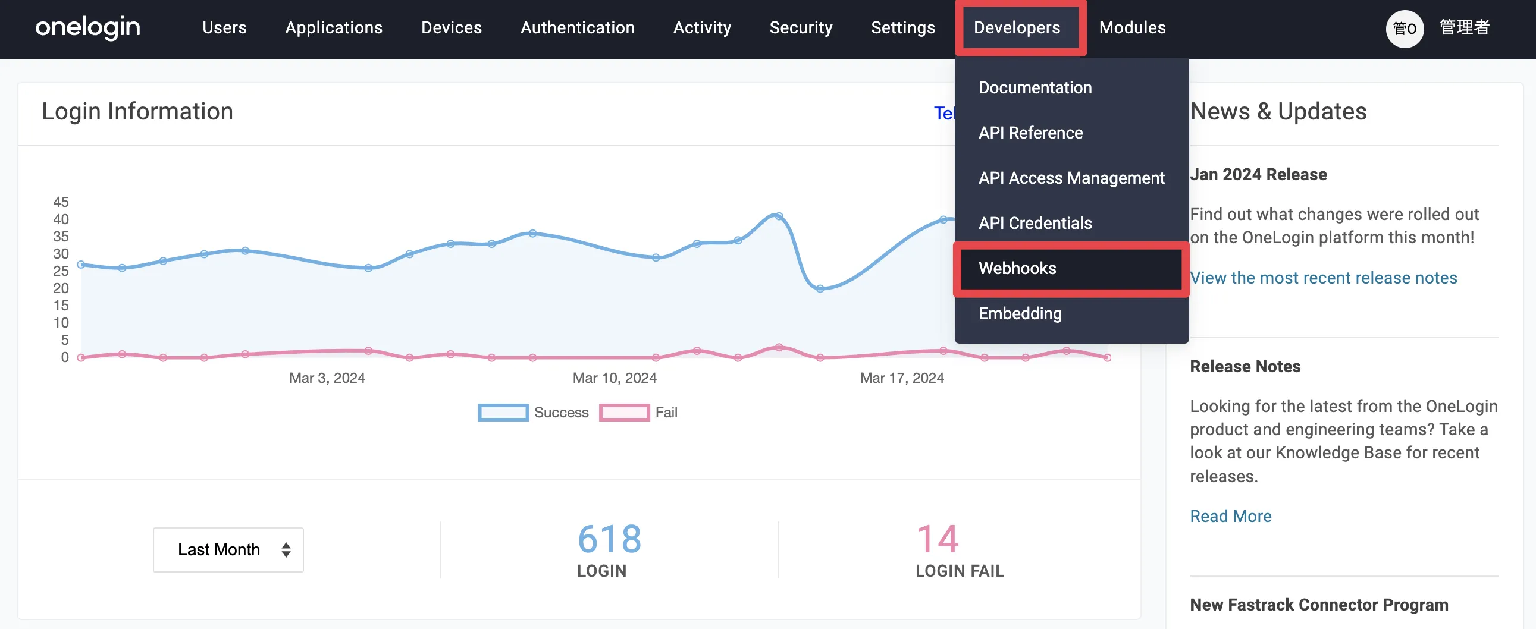Click the Login Information heading
The image size is (1536, 629).
137,111
